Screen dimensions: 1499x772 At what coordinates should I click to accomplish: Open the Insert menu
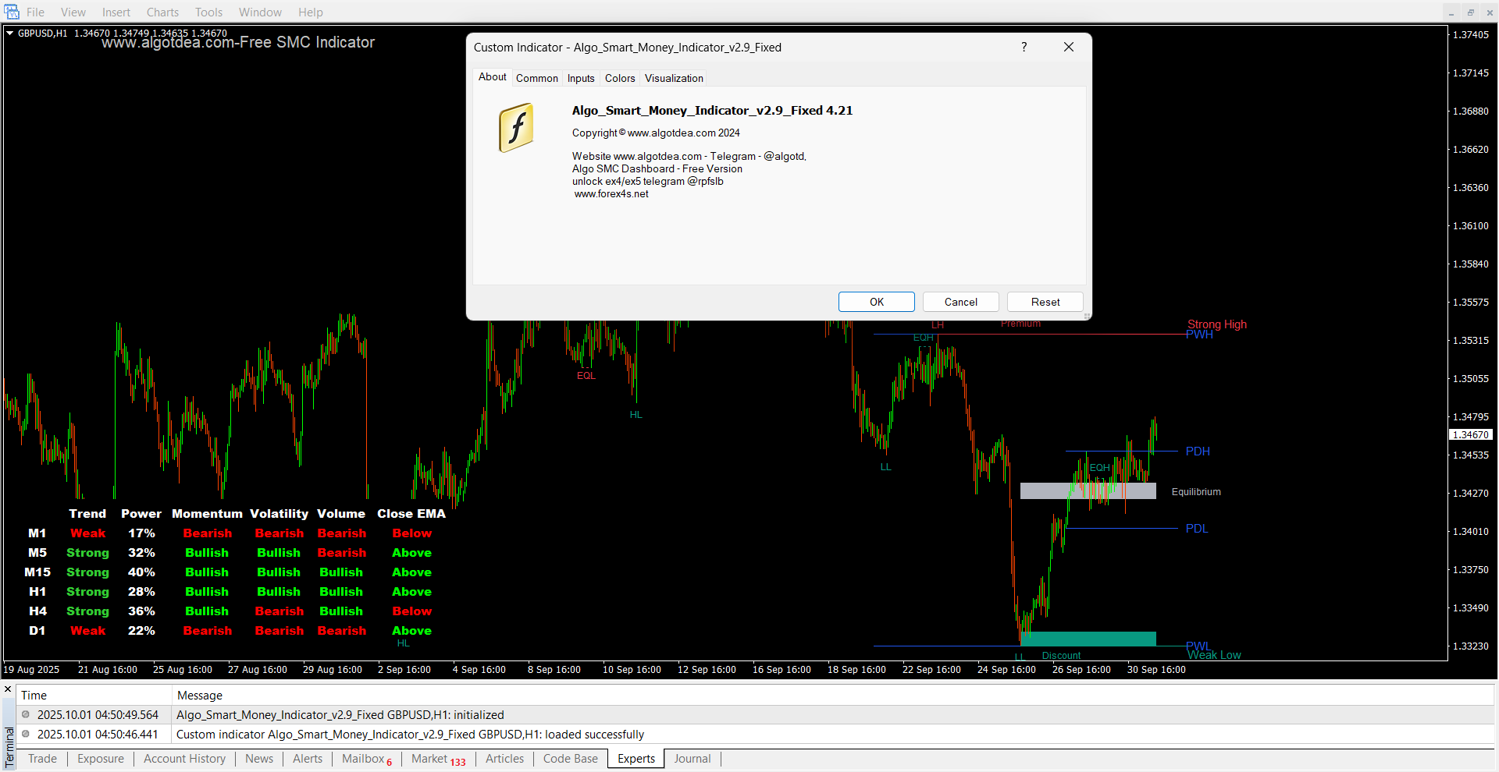[x=116, y=12]
